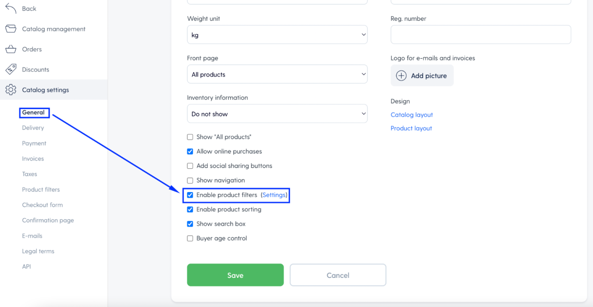Open Catalog management folder icon

click(x=11, y=29)
